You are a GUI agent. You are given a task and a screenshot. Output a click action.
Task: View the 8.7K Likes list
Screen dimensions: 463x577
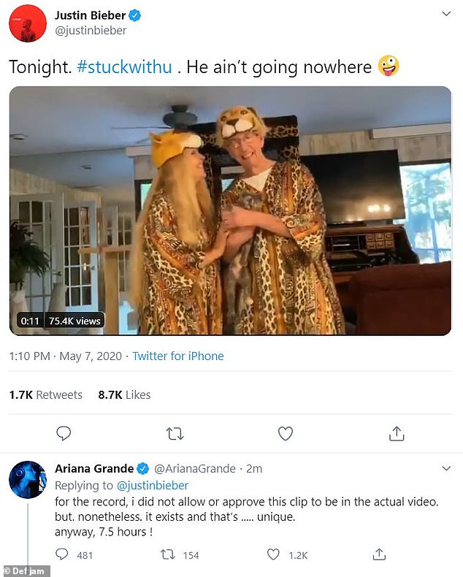(124, 394)
